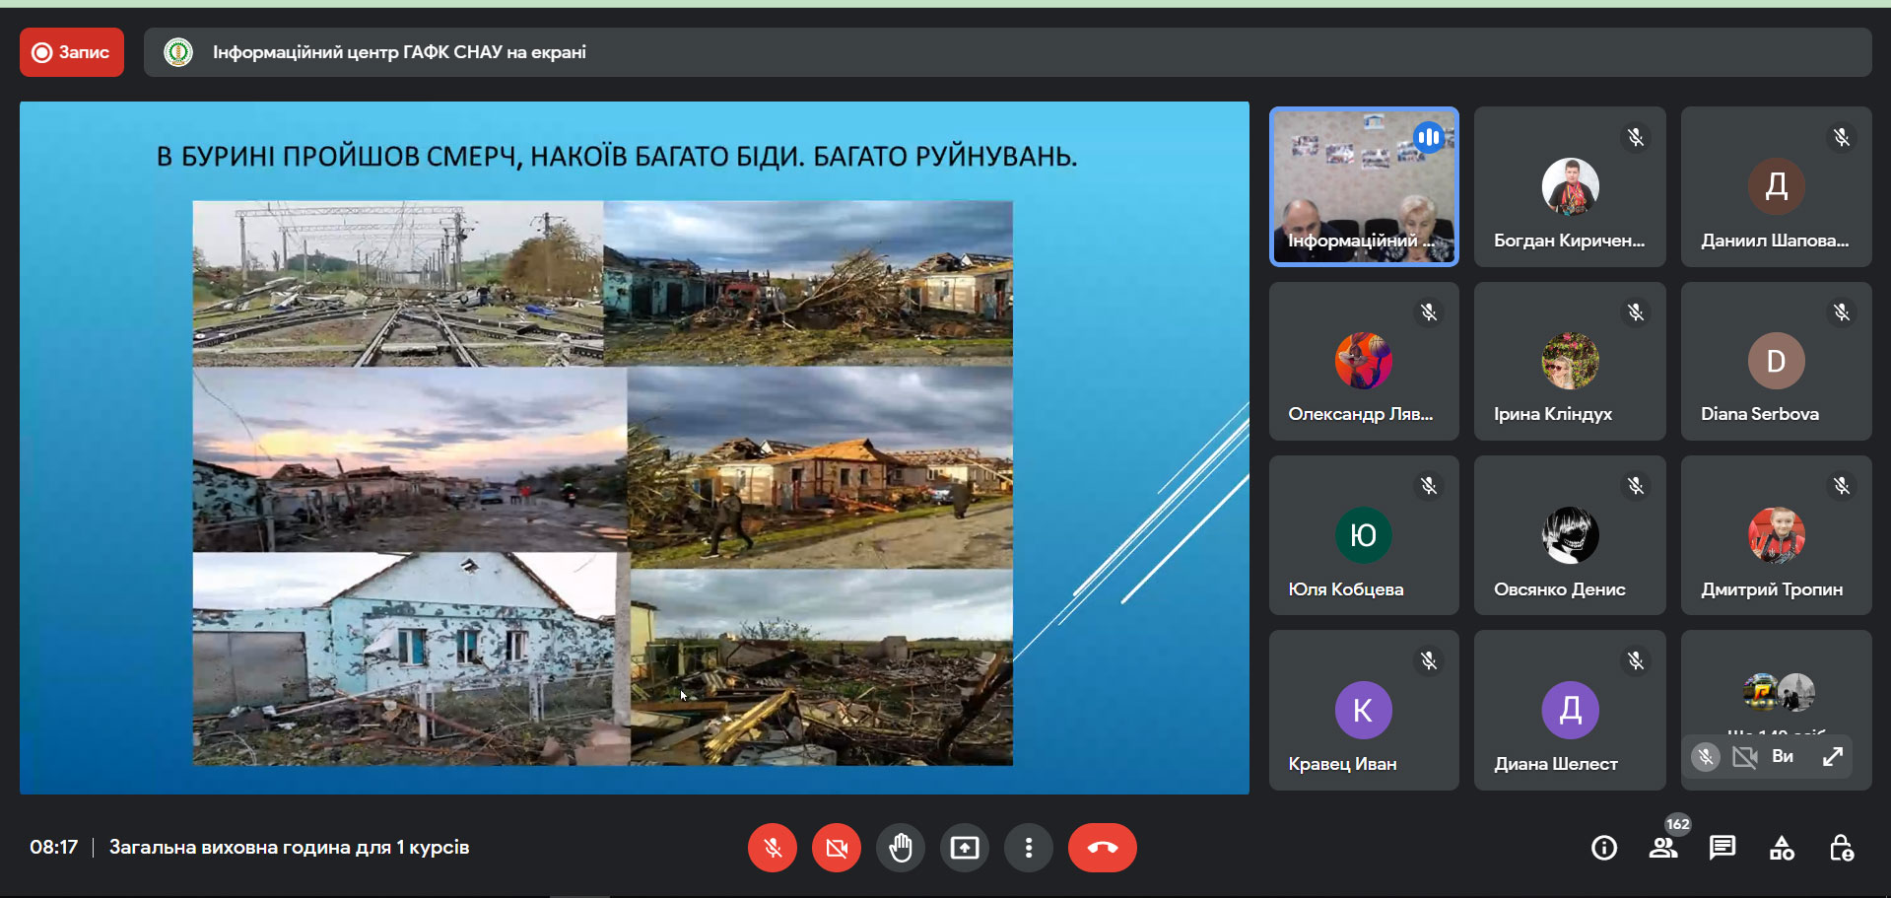
Task: Click Овсянко Денис's profile avatar
Action: pyautogui.click(x=1570, y=535)
